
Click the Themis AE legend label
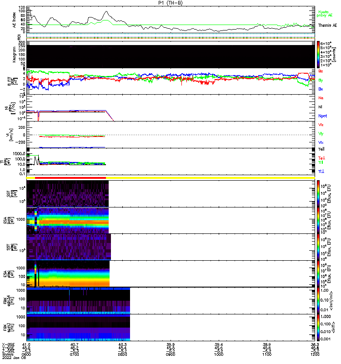click(327, 25)
